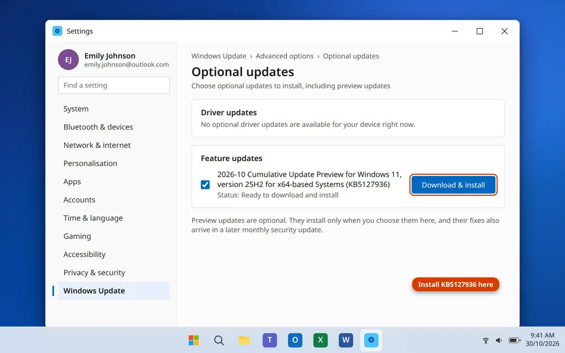Close the Settings window
The height and width of the screenshot is (353, 565).
(x=504, y=31)
